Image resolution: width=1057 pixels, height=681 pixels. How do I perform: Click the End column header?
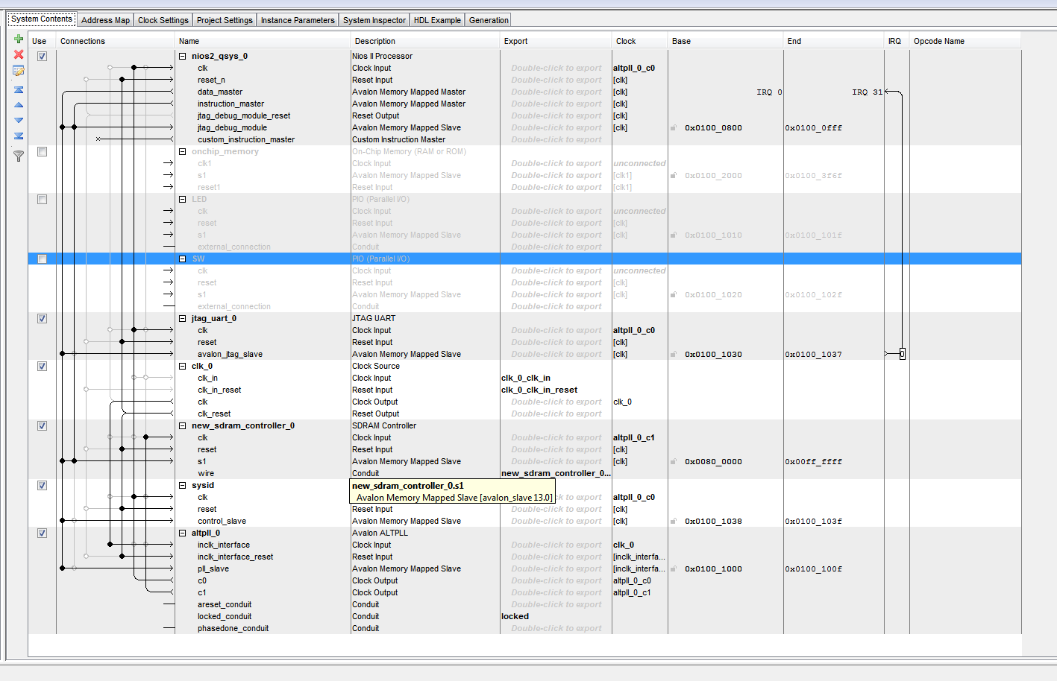(833, 41)
